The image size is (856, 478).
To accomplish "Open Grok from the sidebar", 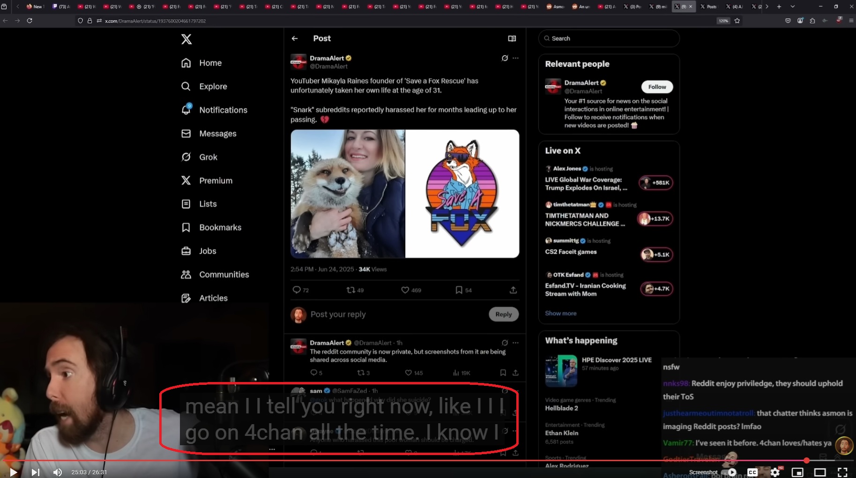I will [x=199, y=157].
